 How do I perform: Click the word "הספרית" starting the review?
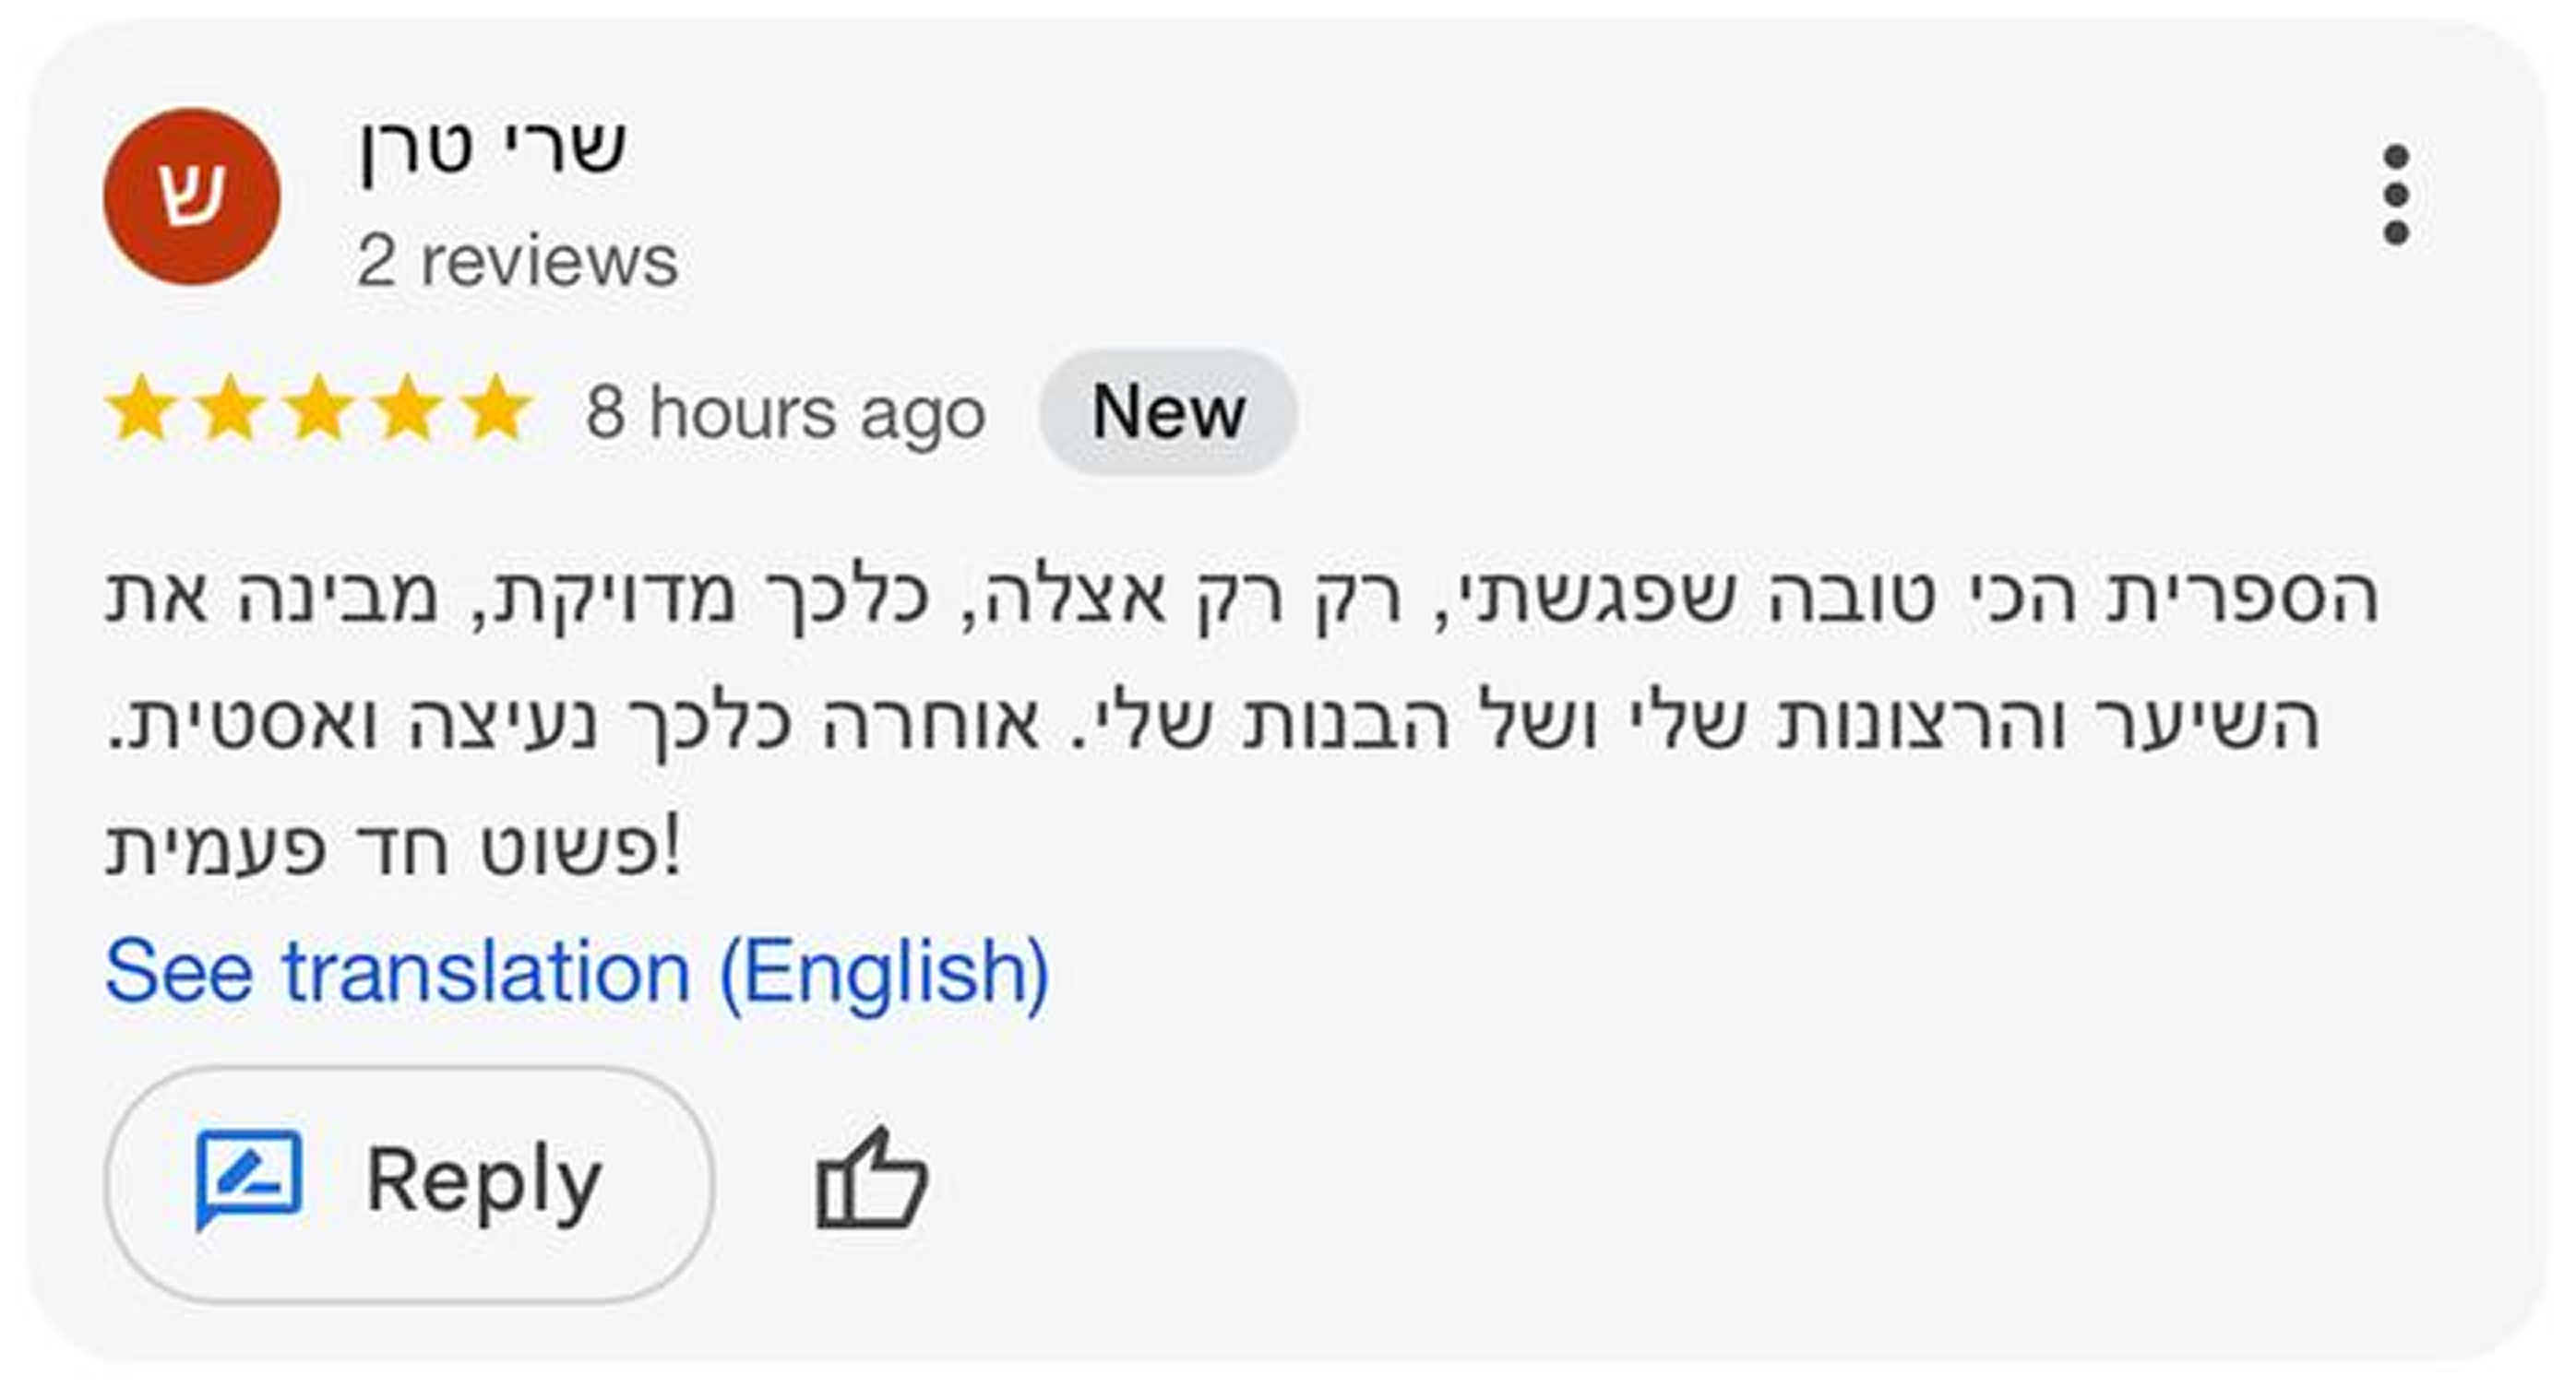[2242, 598]
